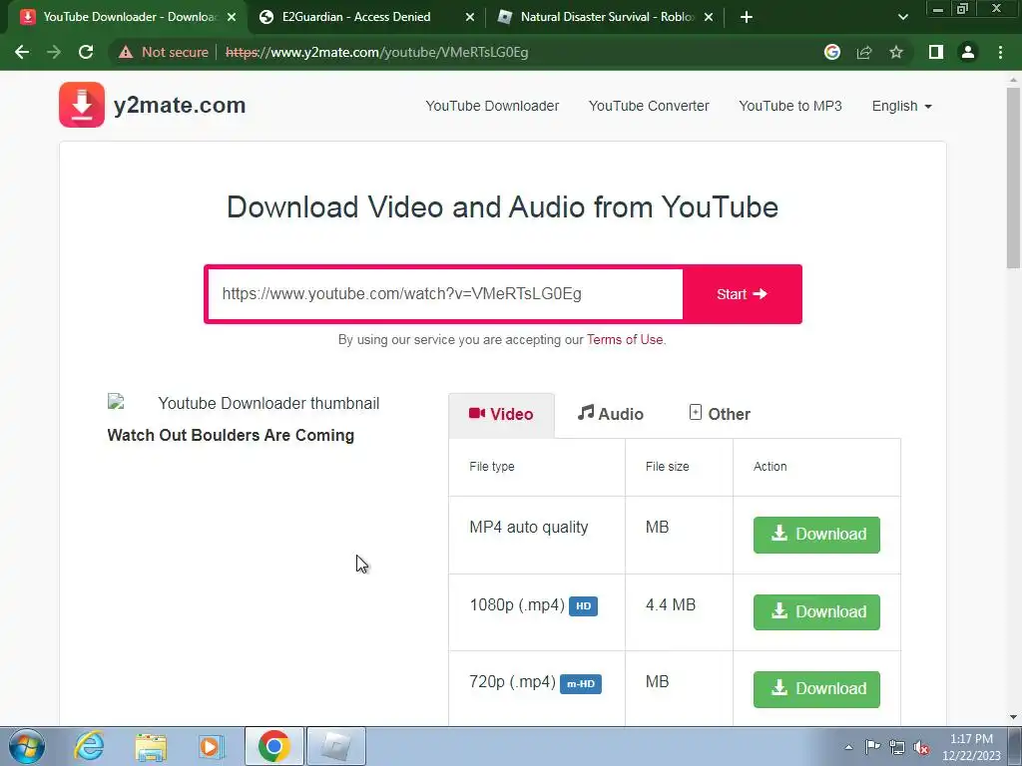1022x766 pixels.
Task: Open Windows Explorer from the taskbar
Action: 151,746
